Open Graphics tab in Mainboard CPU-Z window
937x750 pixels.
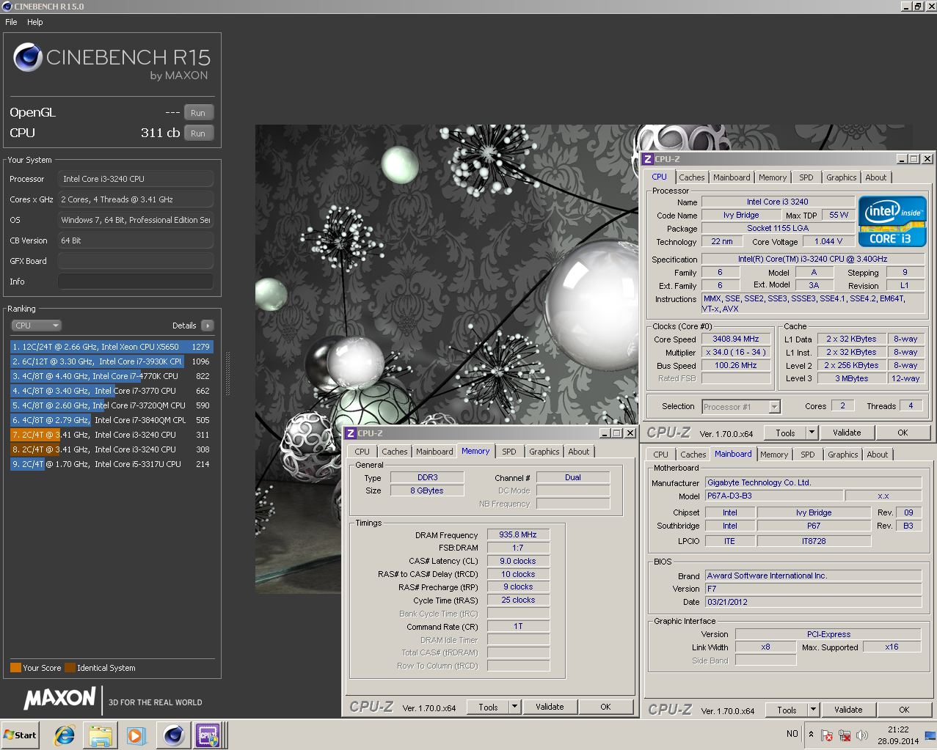[x=842, y=455]
